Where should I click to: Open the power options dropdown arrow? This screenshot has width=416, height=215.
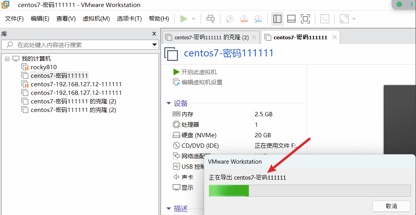[x=193, y=19]
